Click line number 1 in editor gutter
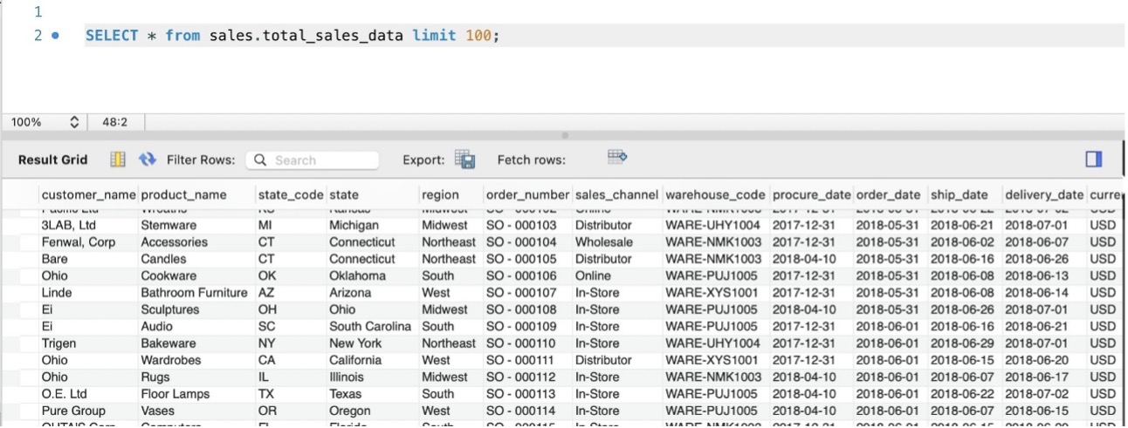This screenshot has width=1128, height=428. 38,12
